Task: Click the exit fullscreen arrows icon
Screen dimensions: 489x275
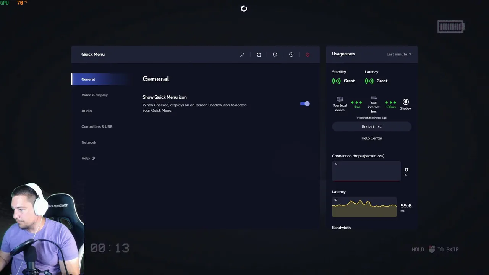Action: tap(242, 55)
